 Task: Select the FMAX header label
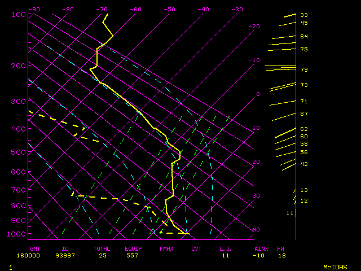click(x=166, y=248)
